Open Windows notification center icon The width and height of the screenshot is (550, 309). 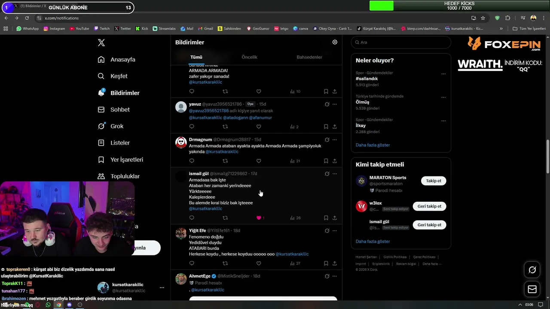point(541,305)
